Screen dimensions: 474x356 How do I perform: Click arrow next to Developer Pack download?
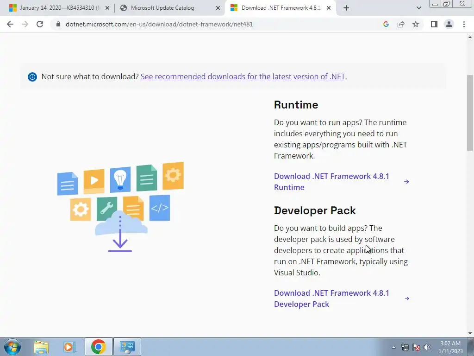[x=406, y=299]
